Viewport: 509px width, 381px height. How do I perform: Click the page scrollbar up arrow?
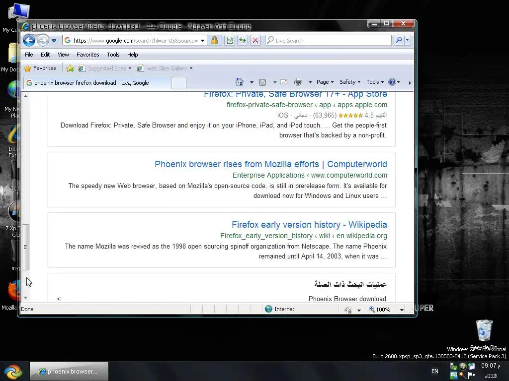(x=25, y=96)
